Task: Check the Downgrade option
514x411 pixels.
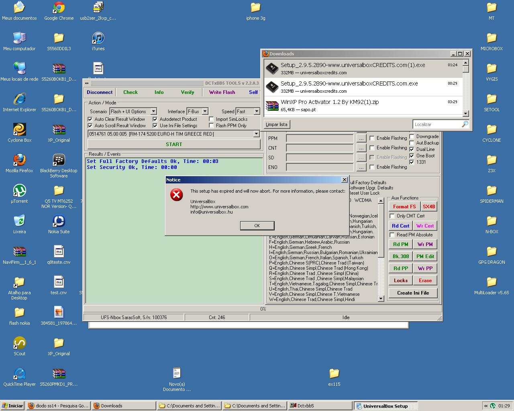Action: 412,136
